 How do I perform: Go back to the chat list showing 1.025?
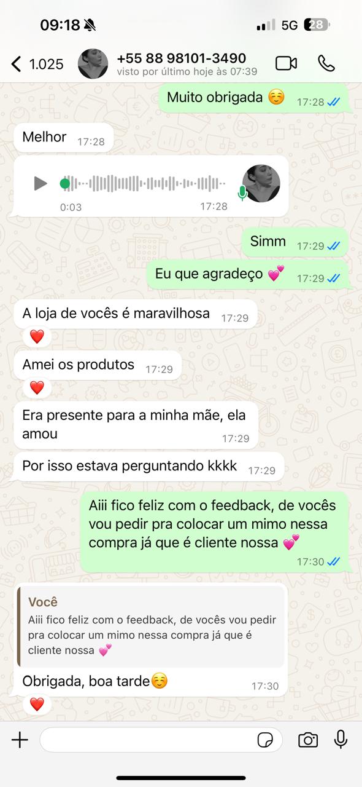click(37, 63)
